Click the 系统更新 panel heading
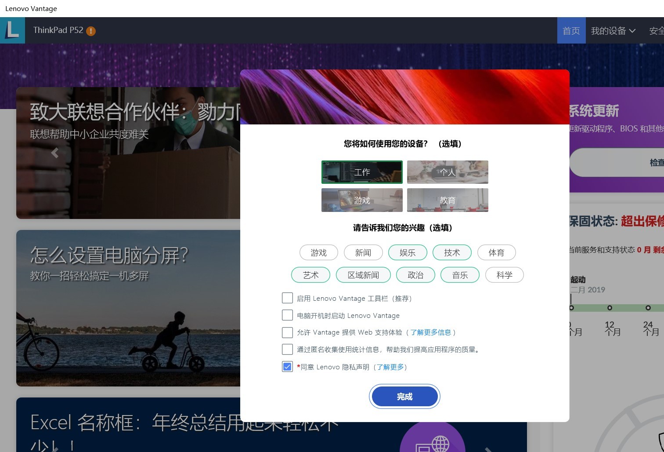The height and width of the screenshot is (452, 664). coord(594,111)
